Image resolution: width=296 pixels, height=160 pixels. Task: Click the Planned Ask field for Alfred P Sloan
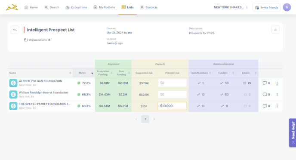pos(172,83)
